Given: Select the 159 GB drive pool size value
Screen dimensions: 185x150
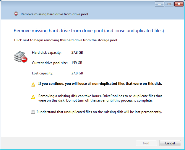Looking at the screenshot, I should tap(77, 63).
